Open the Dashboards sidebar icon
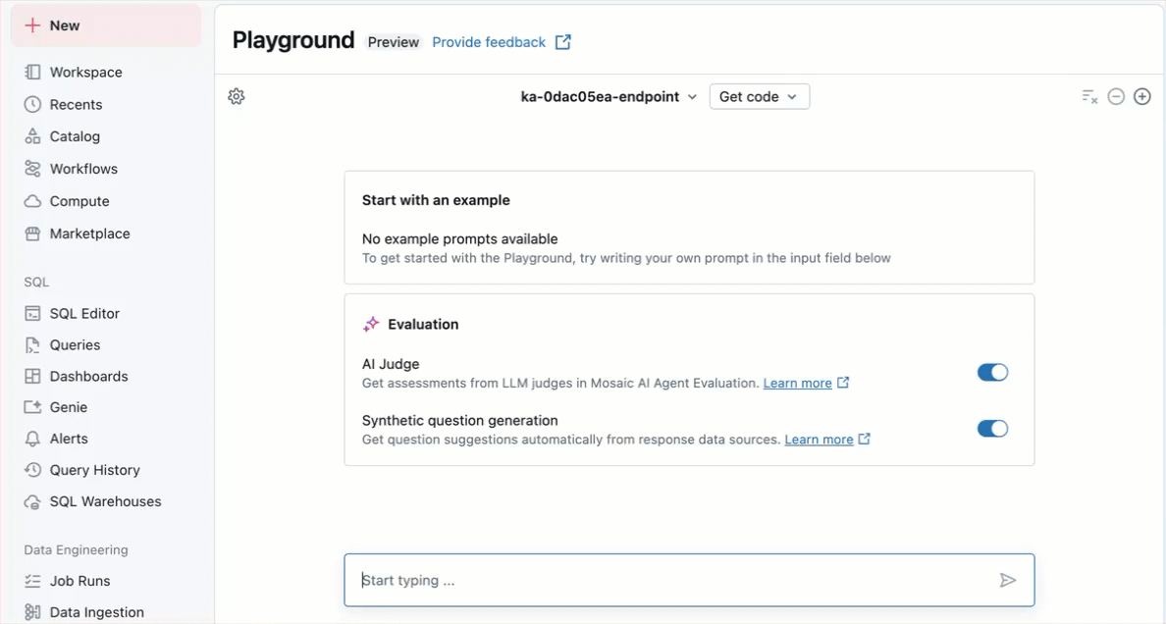Screen dimensions: 1166x624 31,376
